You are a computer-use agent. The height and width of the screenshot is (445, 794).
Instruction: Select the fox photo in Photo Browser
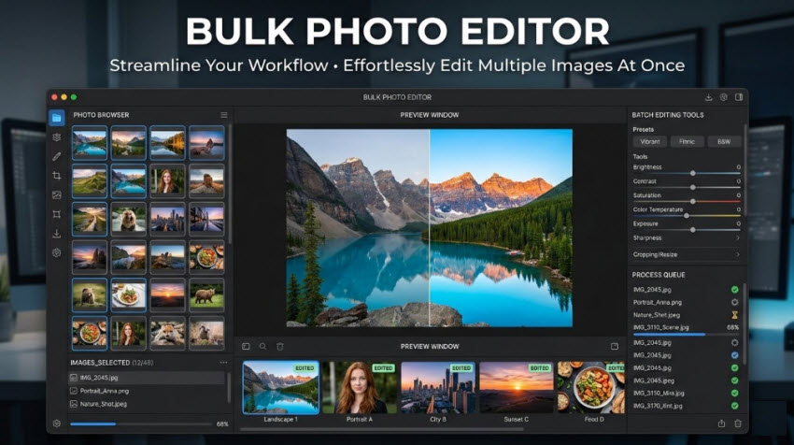(167, 334)
